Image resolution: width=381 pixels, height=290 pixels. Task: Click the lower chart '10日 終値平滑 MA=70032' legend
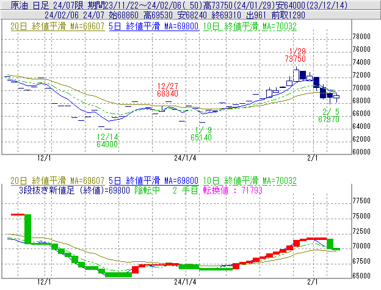[x=250, y=181]
